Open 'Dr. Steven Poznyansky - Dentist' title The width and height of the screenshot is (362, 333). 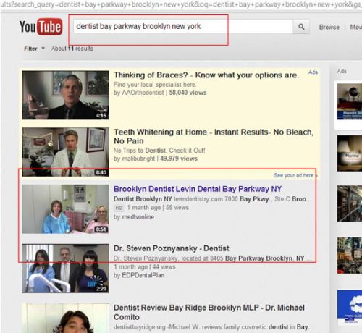(x=172, y=248)
